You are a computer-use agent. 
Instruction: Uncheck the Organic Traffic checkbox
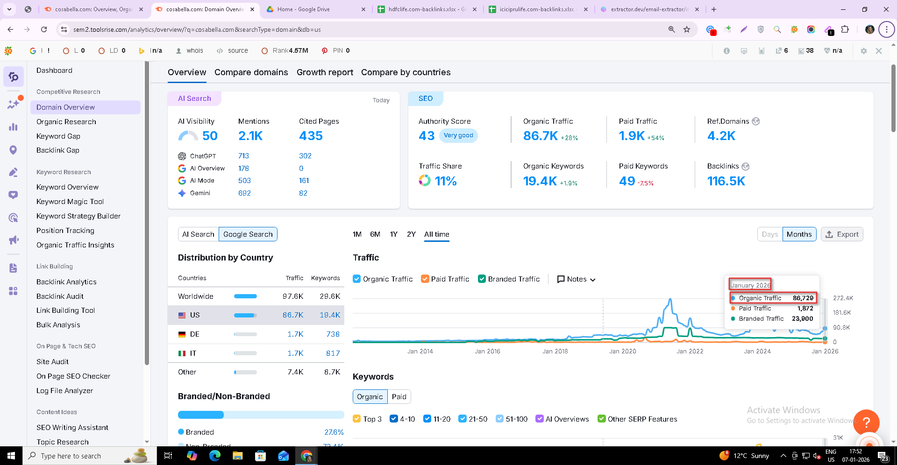[x=357, y=279]
